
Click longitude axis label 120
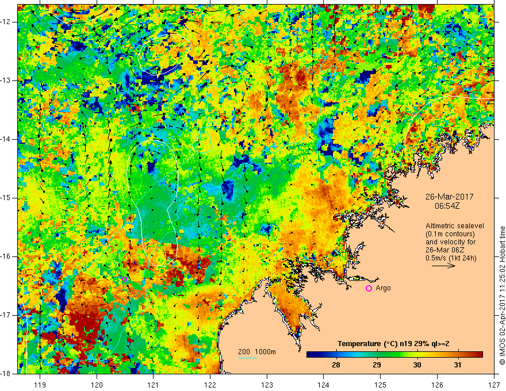[97, 385]
